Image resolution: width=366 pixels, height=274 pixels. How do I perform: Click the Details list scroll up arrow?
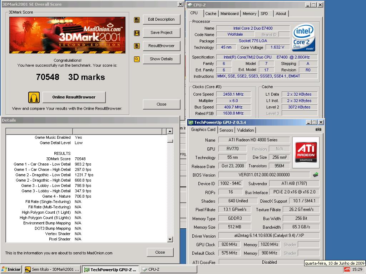click(x=170, y=131)
